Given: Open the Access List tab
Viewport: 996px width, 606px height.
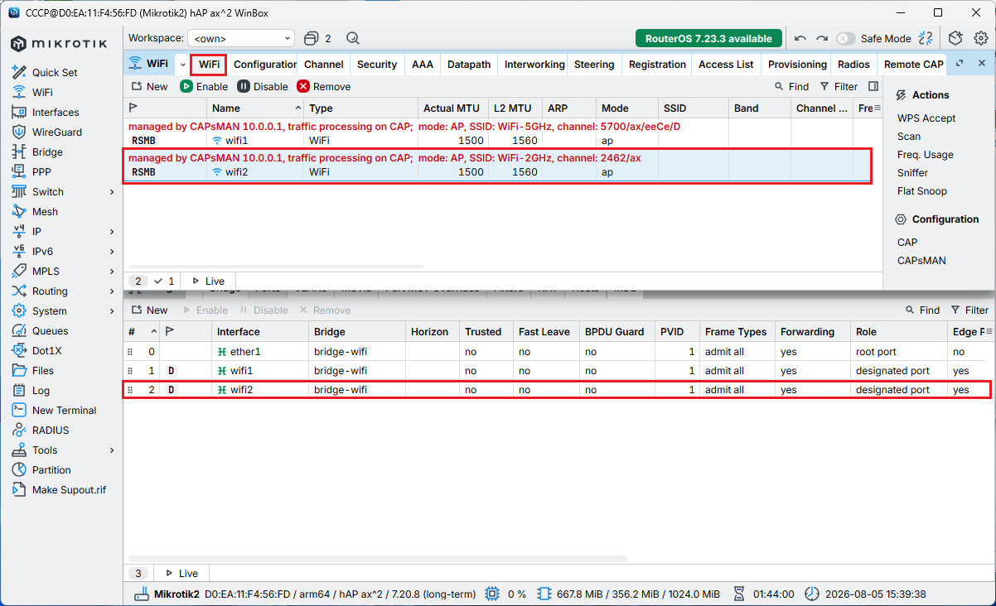Looking at the screenshot, I should pyautogui.click(x=726, y=64).
